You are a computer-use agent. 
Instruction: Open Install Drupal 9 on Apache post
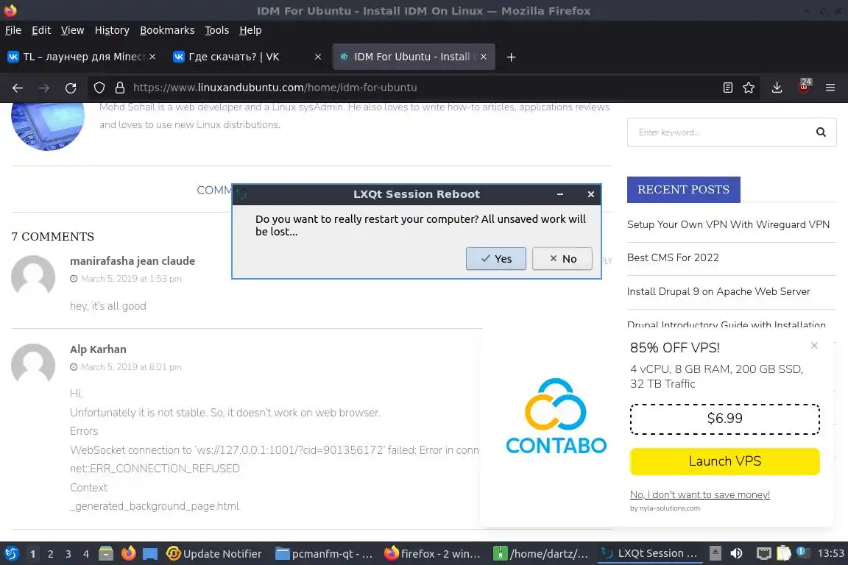718,291
